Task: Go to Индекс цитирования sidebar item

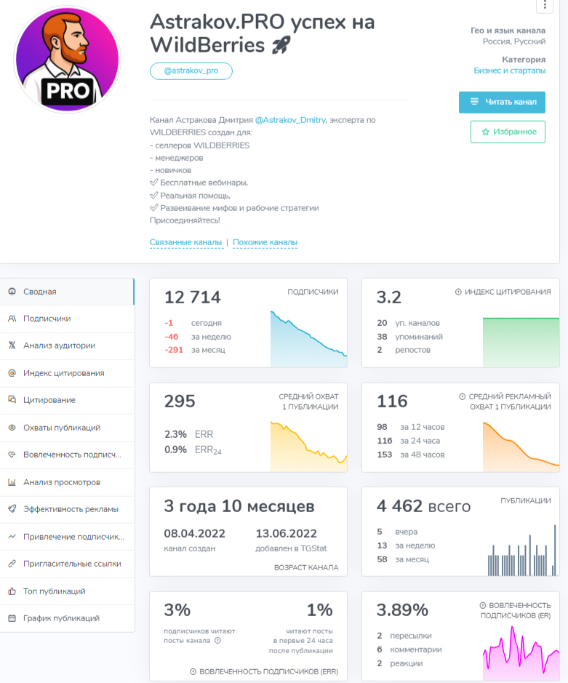Action: pos(67,373)
